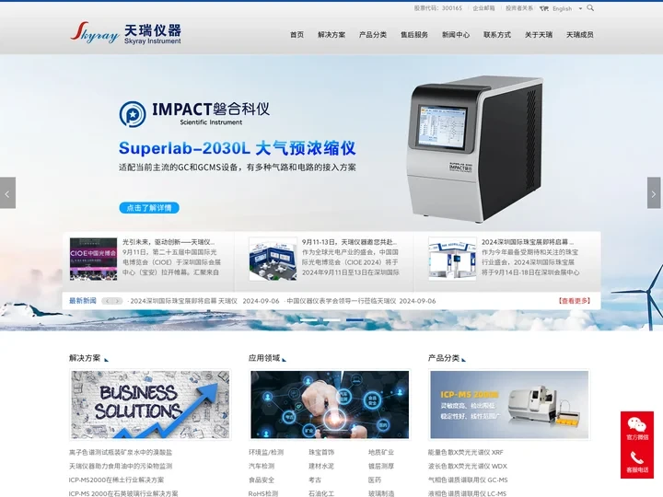Open ticker item 中国仪器仪表学会领导一行莅临天瑞仪
Viewport: 663px width, 497px height.
[341, 301]
